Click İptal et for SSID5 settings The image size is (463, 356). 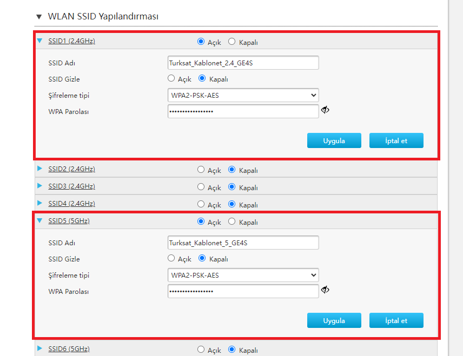coord(396,320)
